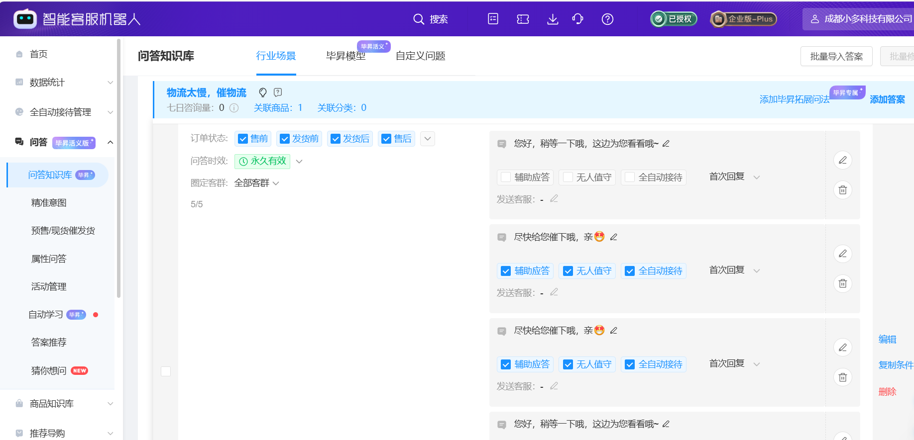Delete first answer card via trash icon
The height and width of the screenshot is (440, 914).
(843, 190)
